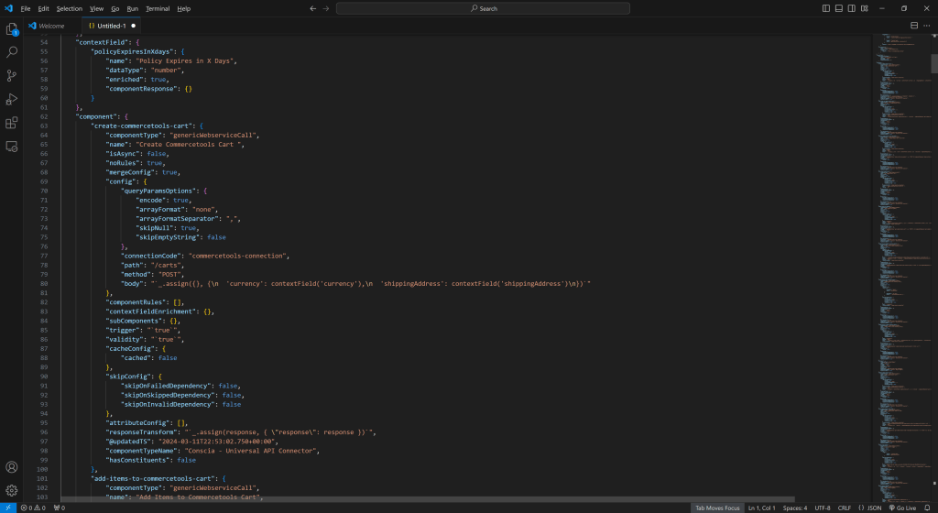Open the editor More Actions ellipsis

927,26
